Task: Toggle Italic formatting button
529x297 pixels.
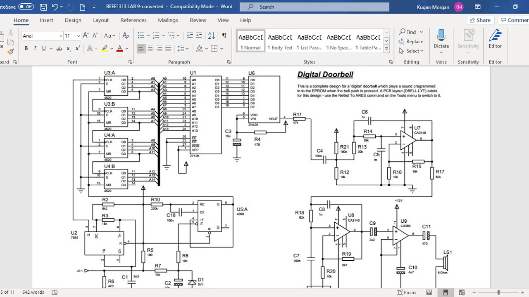Action: coord(35,49)
